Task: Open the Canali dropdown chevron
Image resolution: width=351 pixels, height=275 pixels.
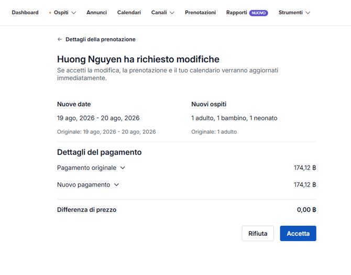Action: (171, 13)
